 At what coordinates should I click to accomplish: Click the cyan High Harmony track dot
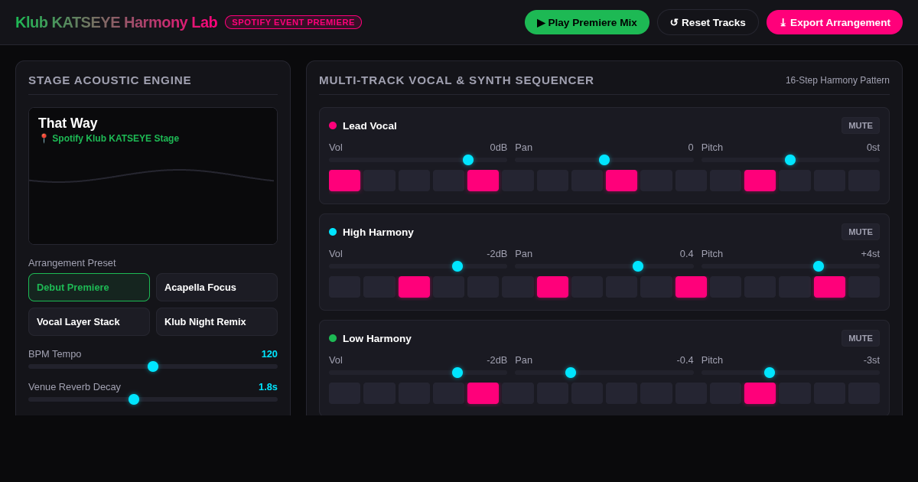(x=333, y=232)
